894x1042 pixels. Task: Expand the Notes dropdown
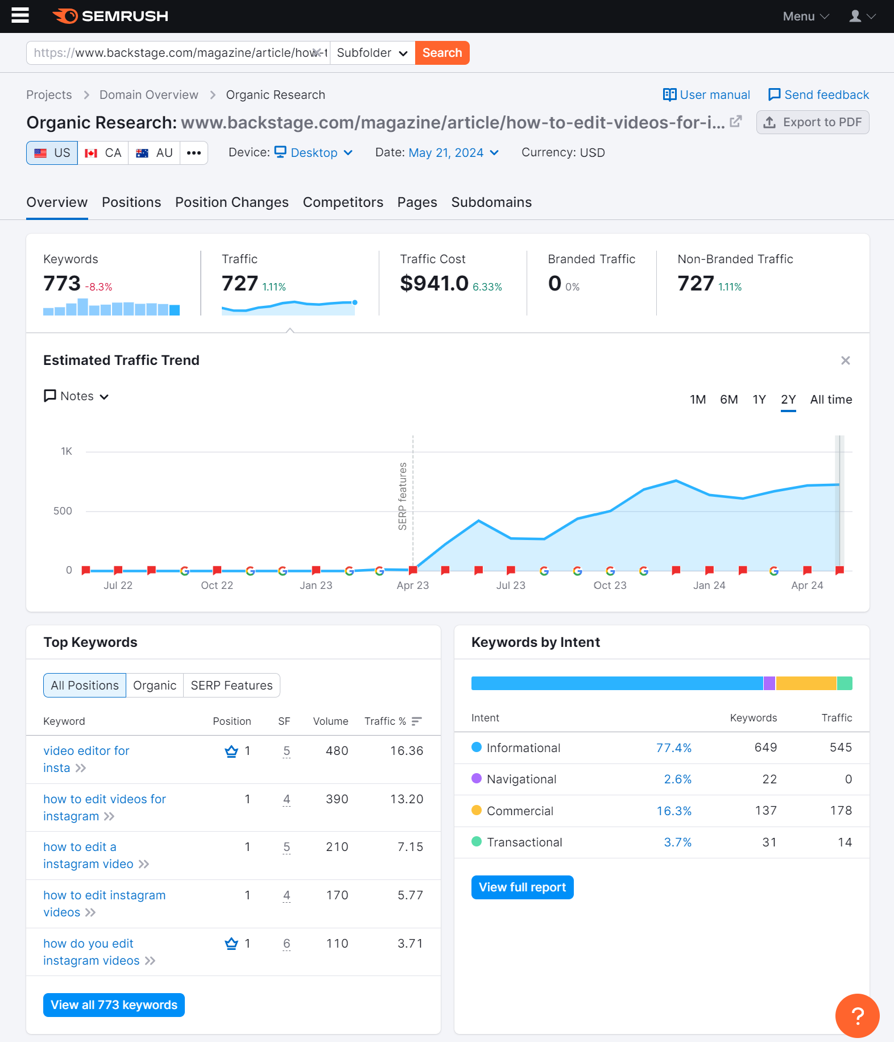[x=76, y=396]
